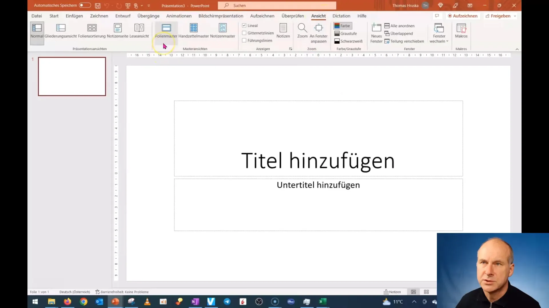This screenshot has height=308, width=549.
Task: Expand the Anzeigen group dialog launcher
Action: [291, 49]
